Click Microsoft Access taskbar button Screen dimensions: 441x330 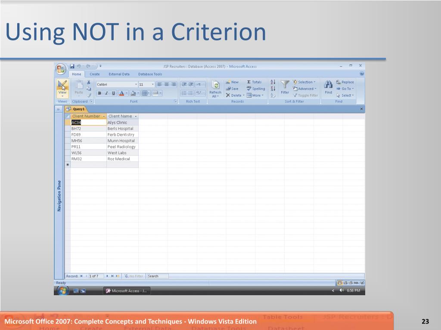127,291
